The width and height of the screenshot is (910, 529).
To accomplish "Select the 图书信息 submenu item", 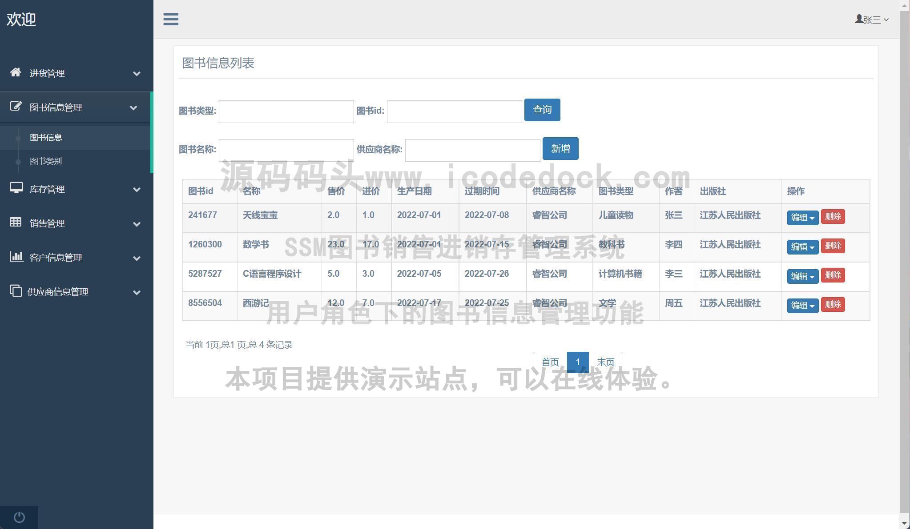I will click(x=46, y=138).
